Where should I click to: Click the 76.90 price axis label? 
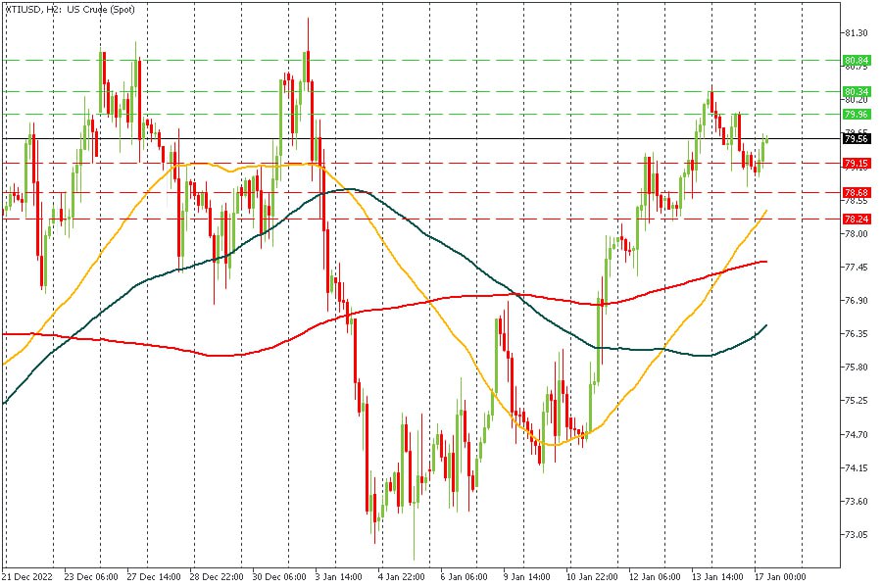coord(857,301)
